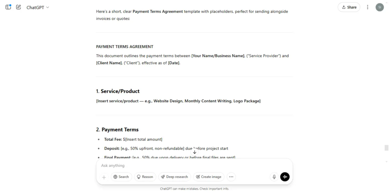Click the plus attach icon
Image resolution: width=389 pixels, height=193 pixels.
click(x=104, y=177)
